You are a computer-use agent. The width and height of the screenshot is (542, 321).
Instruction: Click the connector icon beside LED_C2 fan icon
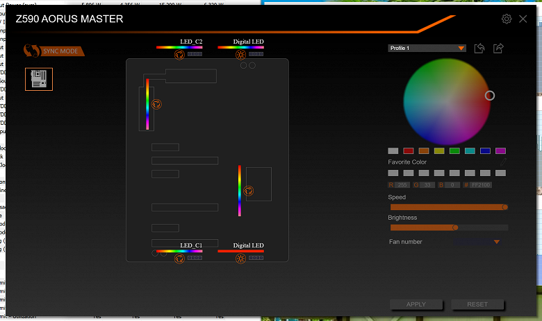195,54
